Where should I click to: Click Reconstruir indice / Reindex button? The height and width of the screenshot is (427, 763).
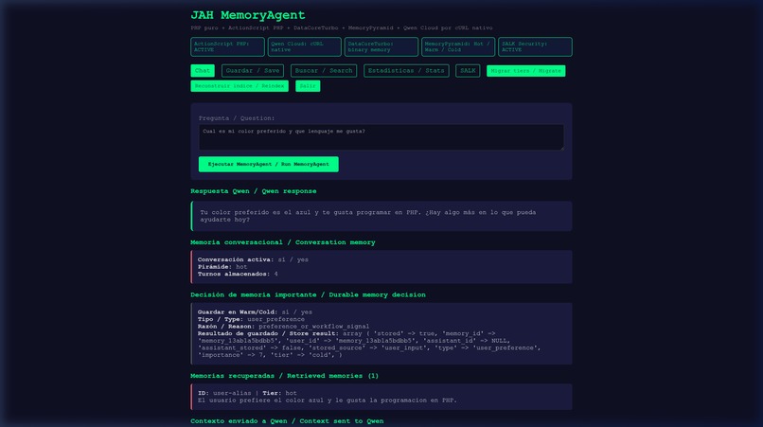point(240,86)
